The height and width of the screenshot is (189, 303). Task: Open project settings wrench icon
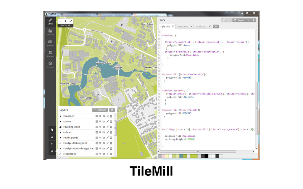pos(254,20)
